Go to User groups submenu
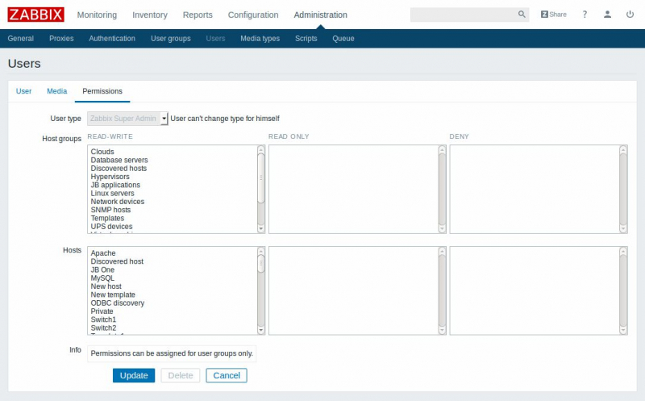Screen dimensions: 645x401 [x=170, y=39]
